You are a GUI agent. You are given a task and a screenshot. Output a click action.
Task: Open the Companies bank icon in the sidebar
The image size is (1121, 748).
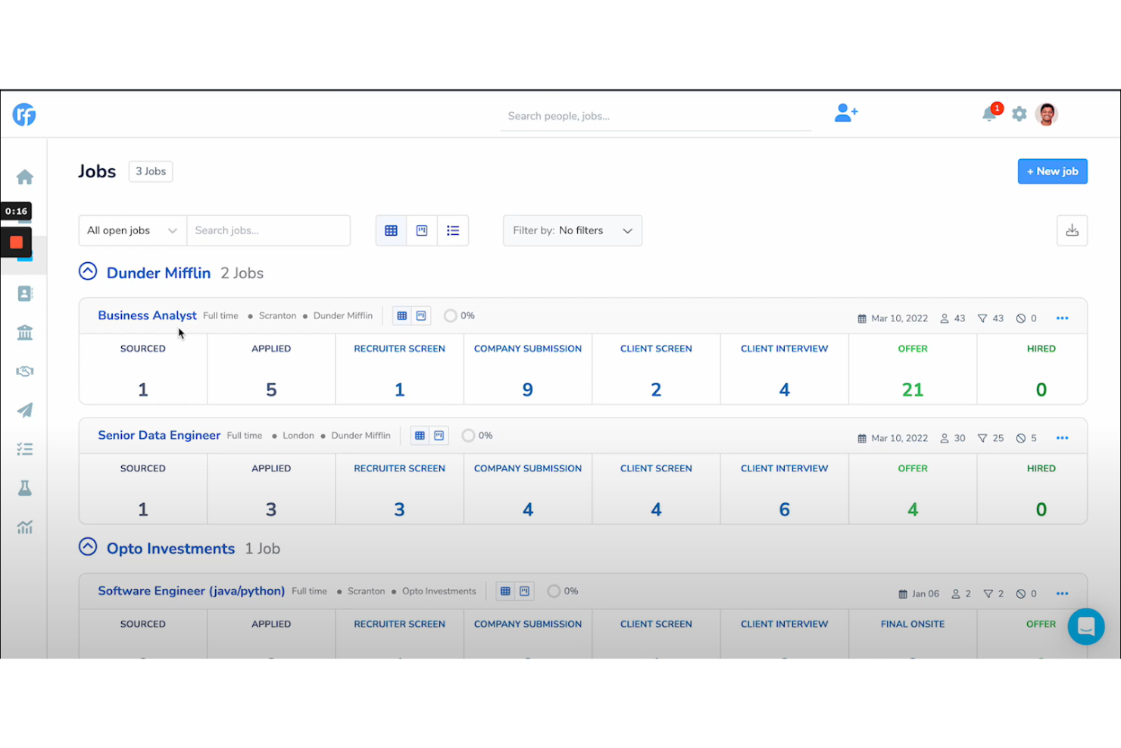(x=24, y=332)
